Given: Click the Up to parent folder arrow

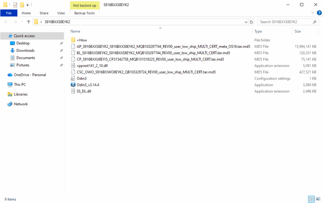Looking at the screenshot, I should [28, 22].
